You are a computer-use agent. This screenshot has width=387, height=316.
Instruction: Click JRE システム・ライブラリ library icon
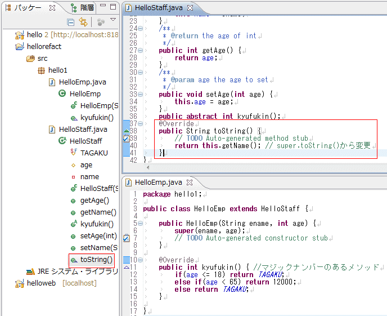pos(30,272)
